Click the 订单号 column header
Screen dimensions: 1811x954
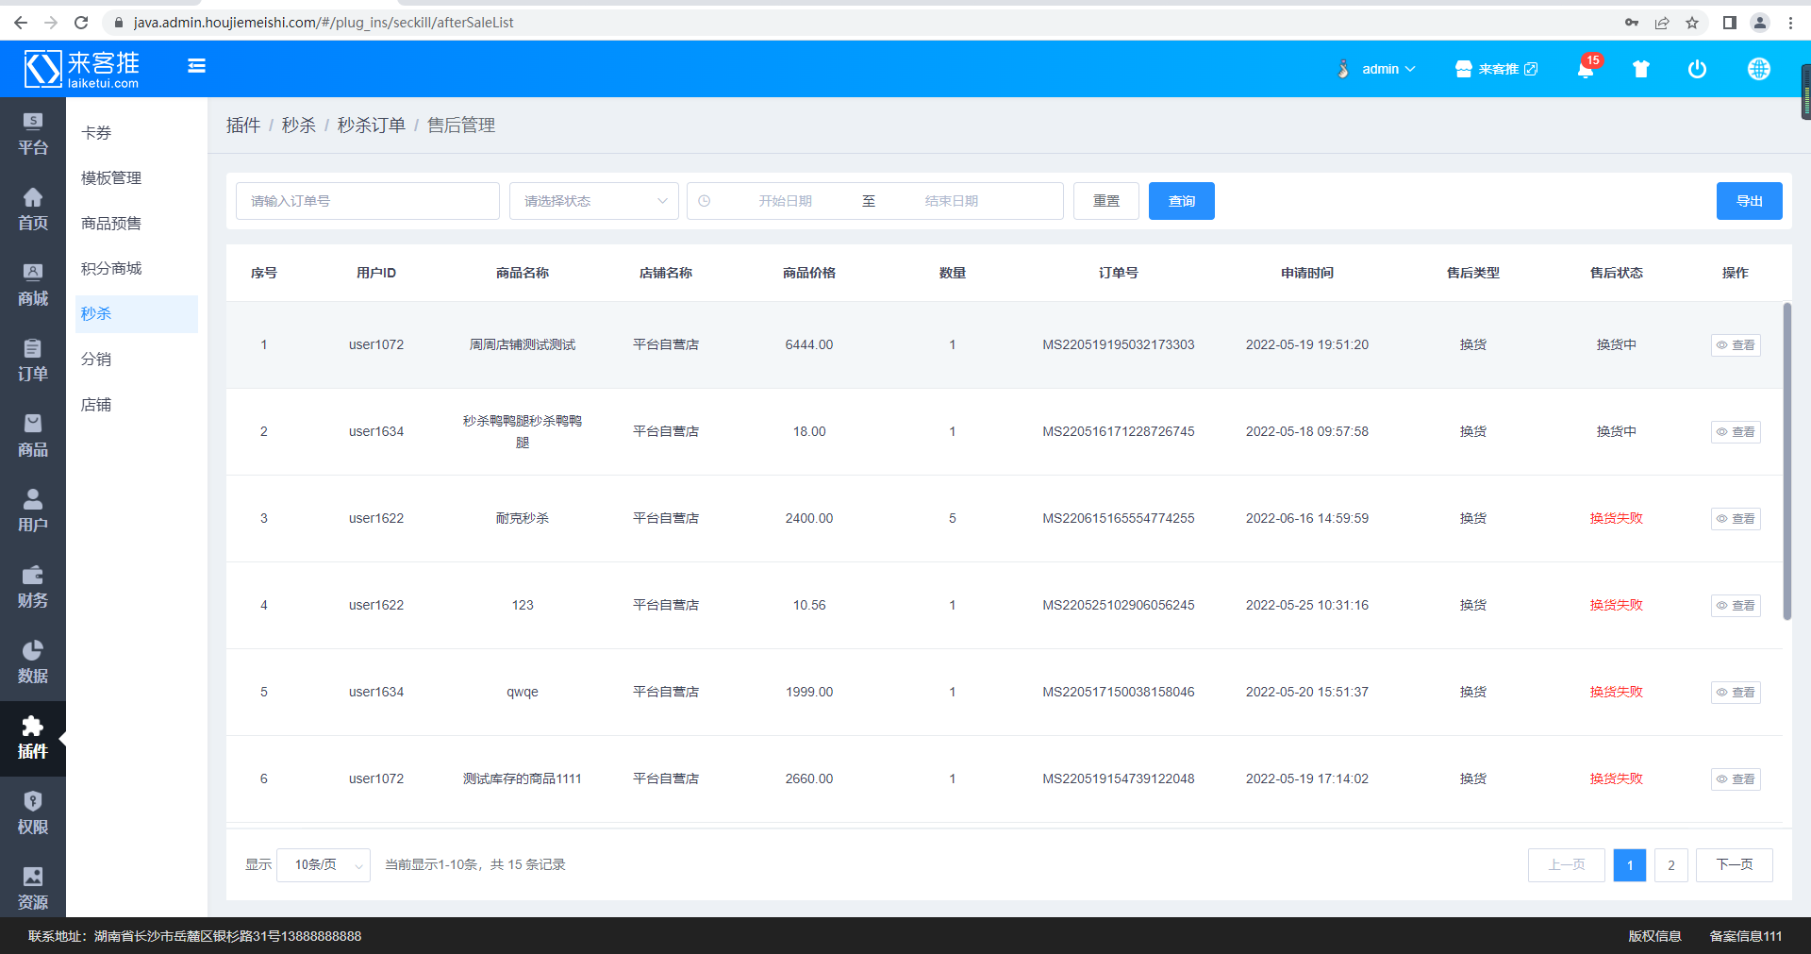click(1118, 273)
